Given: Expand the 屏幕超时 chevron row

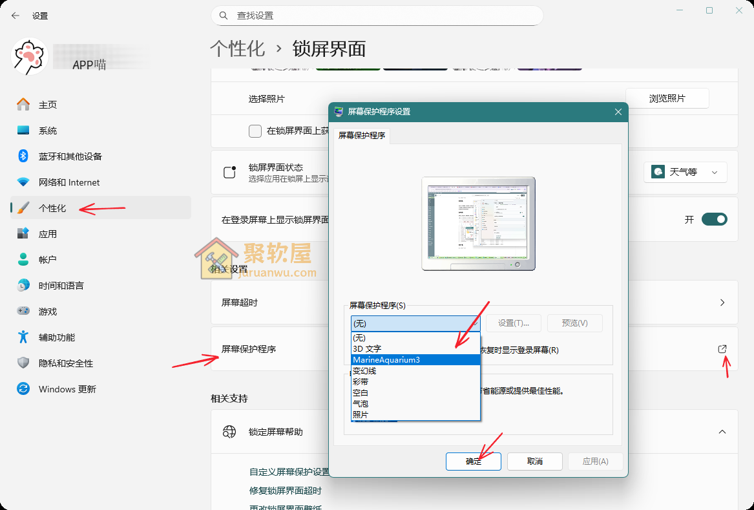Looking at the screenshot, I should coord(722,303).
